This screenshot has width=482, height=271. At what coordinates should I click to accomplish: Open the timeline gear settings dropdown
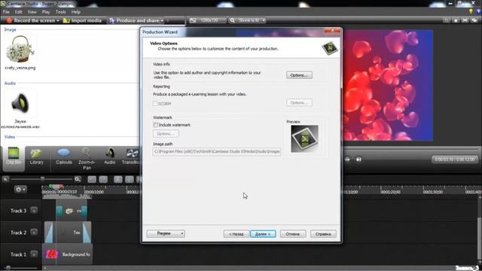point(20,189)
